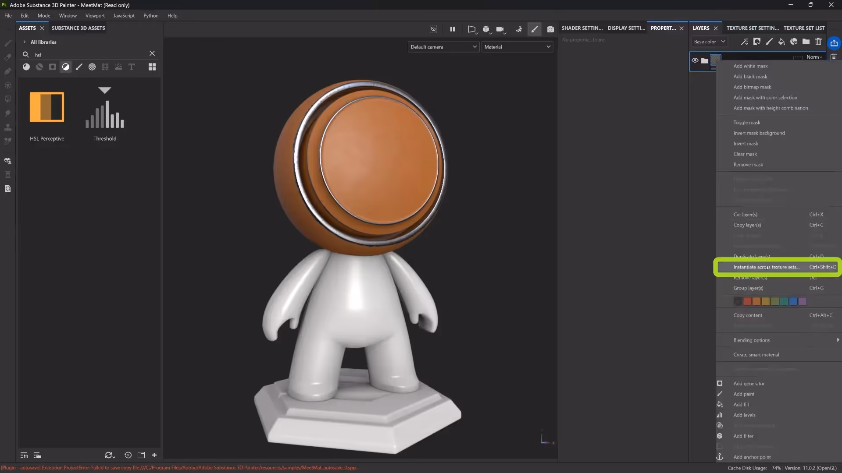842x473 pixels.
Task: Switch asset view with the grid icon
Action: (x=152, y=67)
